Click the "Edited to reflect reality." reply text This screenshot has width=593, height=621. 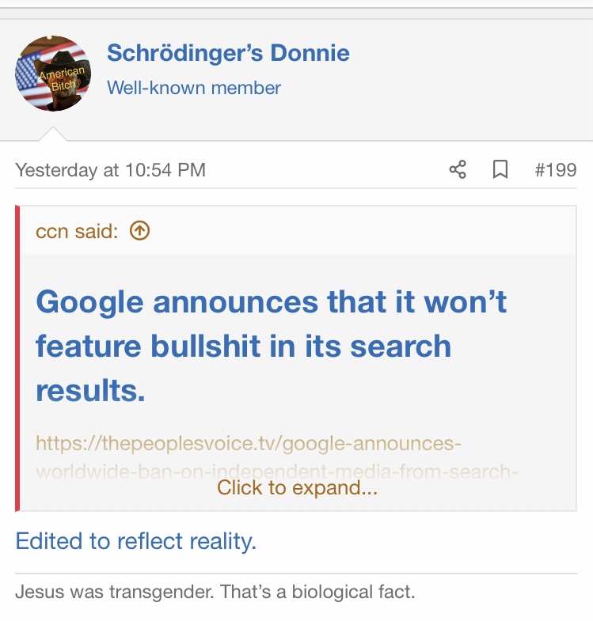pos(136,541)
